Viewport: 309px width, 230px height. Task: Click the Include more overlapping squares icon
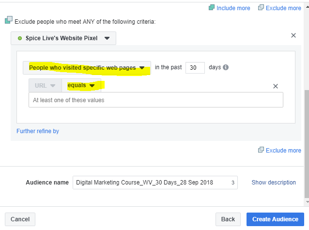coord(212,7)
